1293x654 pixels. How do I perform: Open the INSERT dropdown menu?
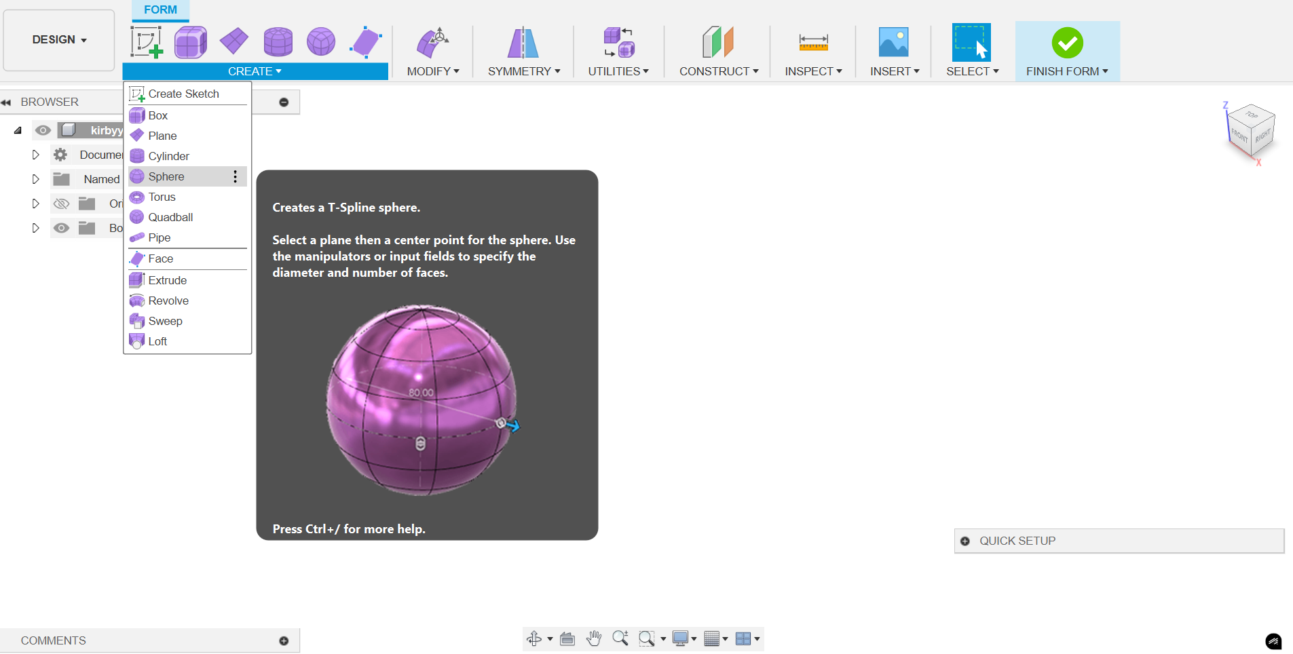click(x=895, y=71)
